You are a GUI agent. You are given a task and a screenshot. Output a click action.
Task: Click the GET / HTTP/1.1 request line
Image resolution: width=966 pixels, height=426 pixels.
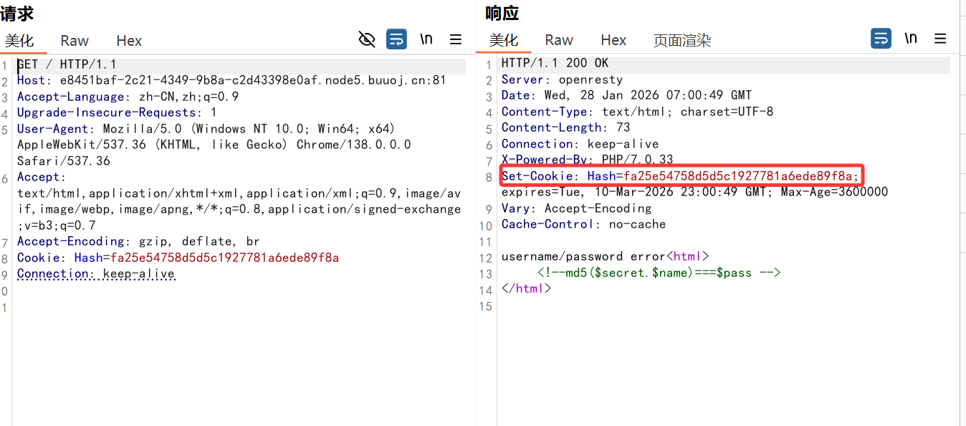pyautogui.click(x=67, y=64)
